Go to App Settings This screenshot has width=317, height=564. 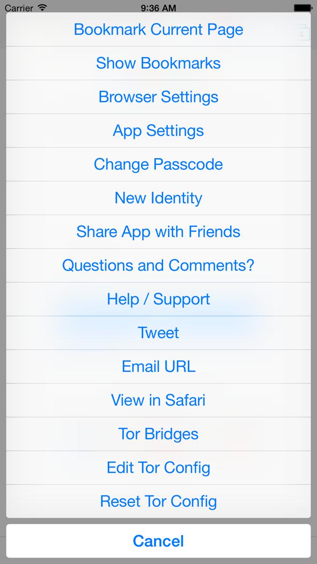click(x=158, y=131)
